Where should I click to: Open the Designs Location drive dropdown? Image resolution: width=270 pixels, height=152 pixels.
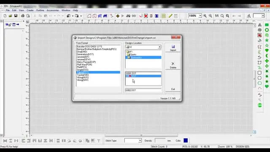159,47
